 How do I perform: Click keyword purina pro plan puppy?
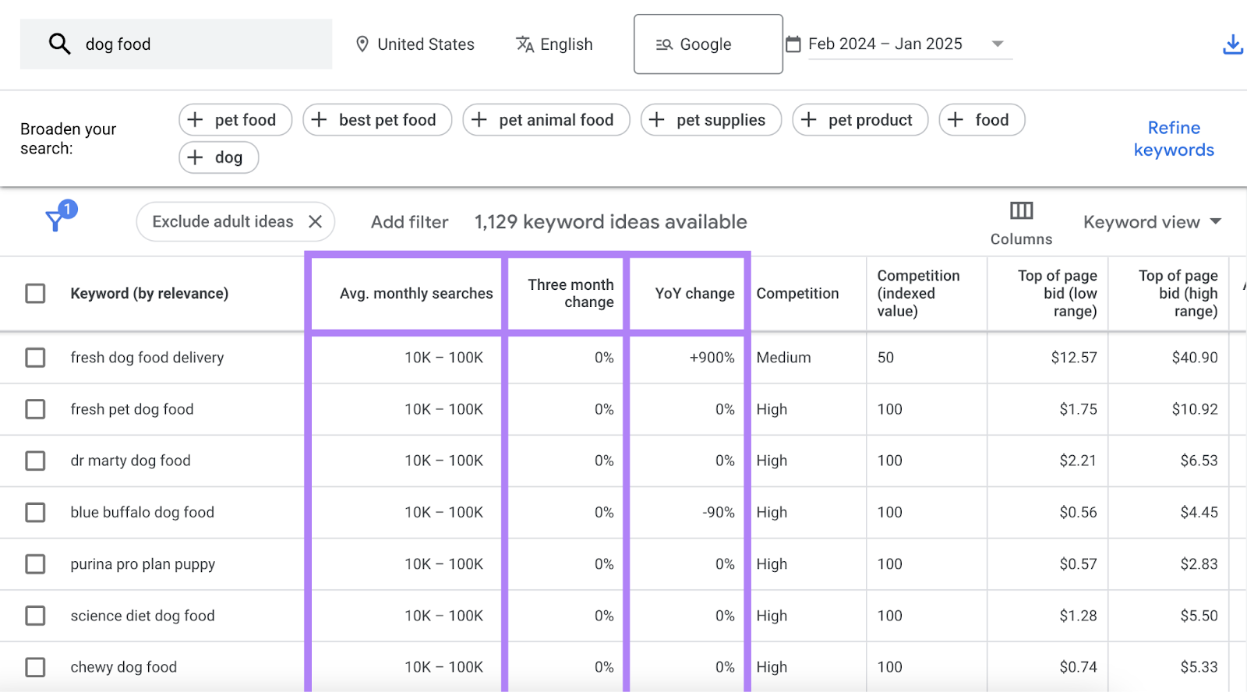coord(143,564)
